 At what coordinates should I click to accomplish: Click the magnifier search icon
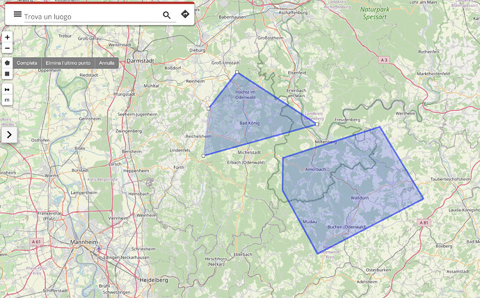tap(166, 15)
